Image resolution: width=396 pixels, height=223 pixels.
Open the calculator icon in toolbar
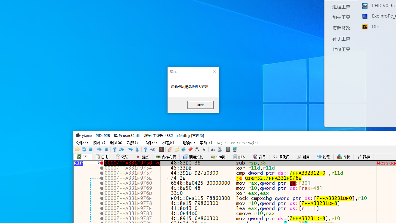pyautogui.click(x=228, y=149)
